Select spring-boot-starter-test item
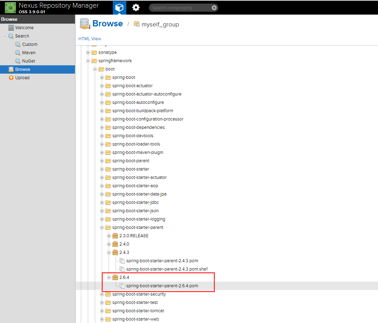The image size is (378, 323). pyautogui.click(x=135, y=303)
